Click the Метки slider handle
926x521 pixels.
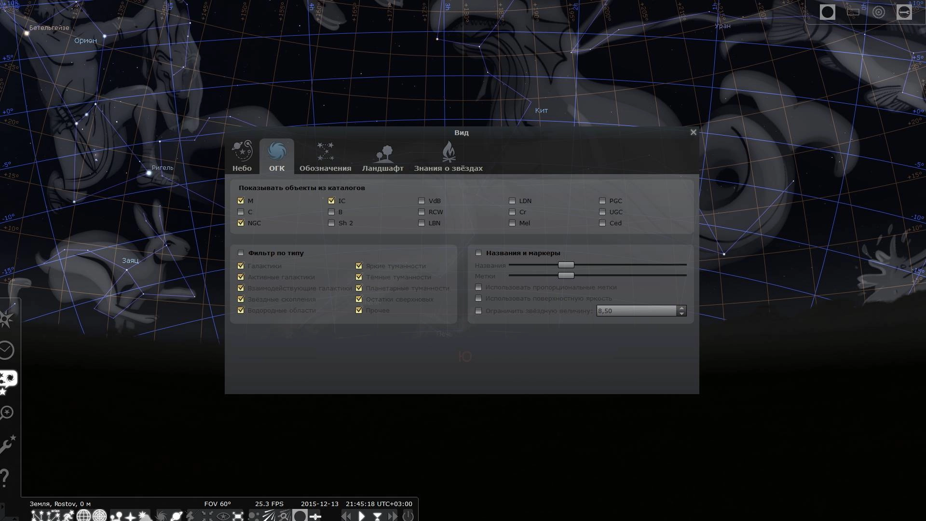(x=566, y=275)
